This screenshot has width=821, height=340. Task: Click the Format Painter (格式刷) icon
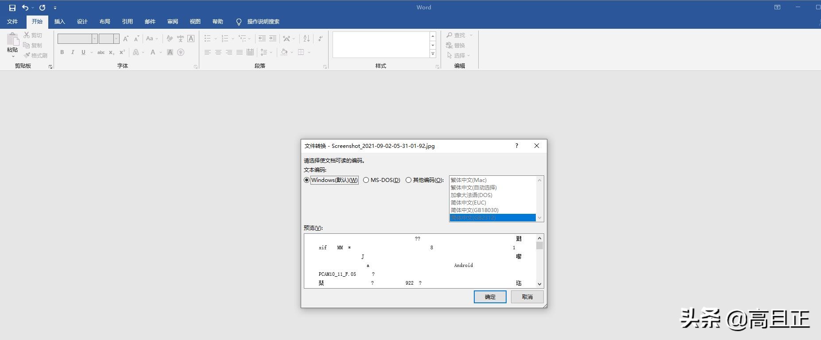click(27, 55)
